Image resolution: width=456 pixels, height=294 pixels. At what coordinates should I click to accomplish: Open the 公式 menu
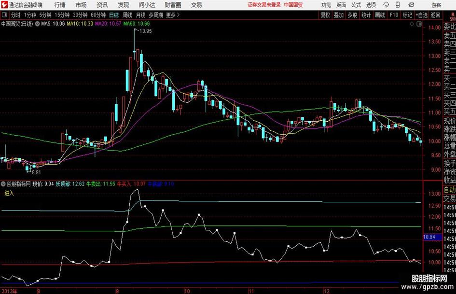click(x=356, y=5)
